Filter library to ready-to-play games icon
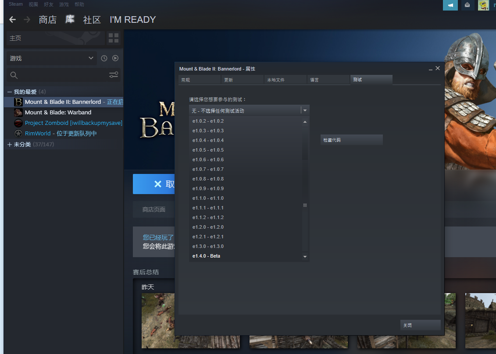 115,58
